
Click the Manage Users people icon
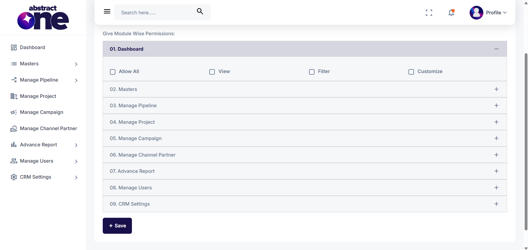pyautogui.click(x=14, y=161)
